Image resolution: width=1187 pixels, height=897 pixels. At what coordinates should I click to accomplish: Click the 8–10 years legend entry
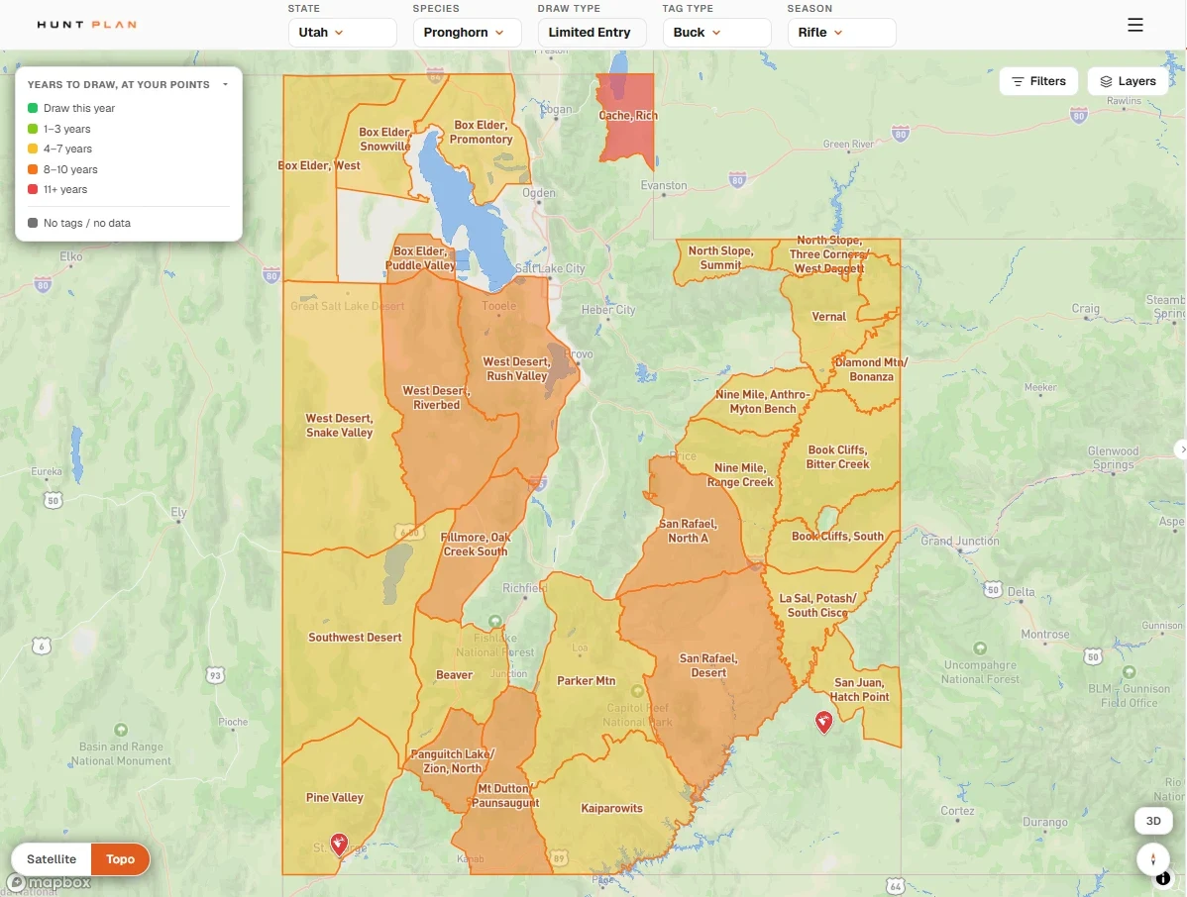pos(62,169)
